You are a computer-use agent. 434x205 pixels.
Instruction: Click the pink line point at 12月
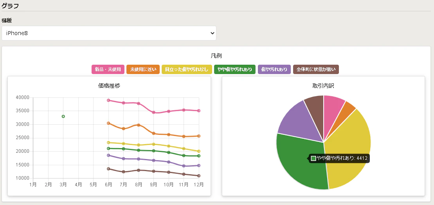click(x=199, y=111)
